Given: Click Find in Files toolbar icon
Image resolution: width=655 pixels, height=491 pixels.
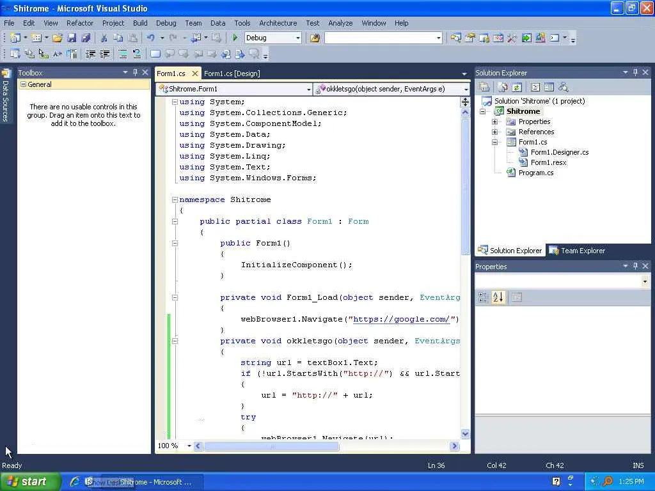Looking at the screenshot, I should pyautogui.click(x=315, y=38).
